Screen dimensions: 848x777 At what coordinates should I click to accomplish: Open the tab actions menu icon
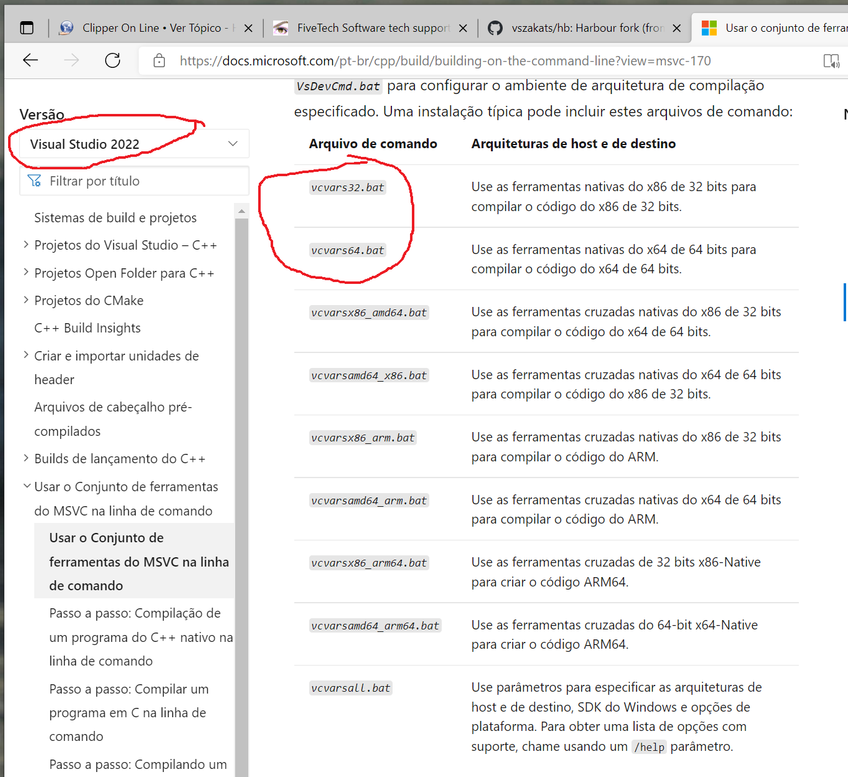click(x=27, y=28)
